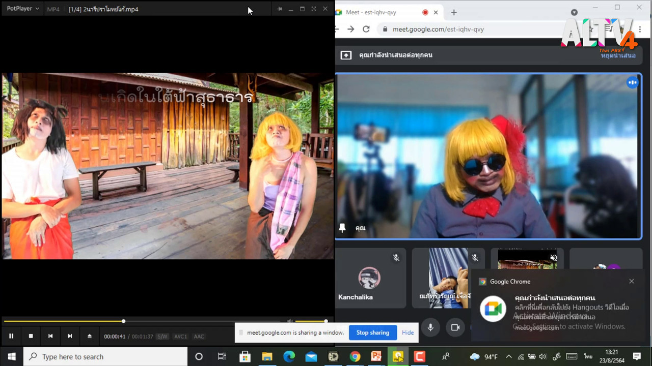652x366 pixels.
Task: Click the eject/open file button in PotPlayer
Action: (x=90, y=336)
